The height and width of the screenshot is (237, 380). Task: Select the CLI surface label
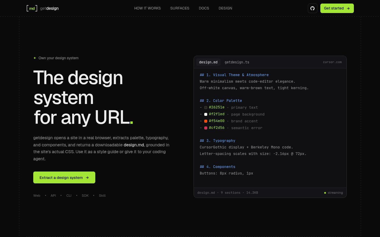pyautogui.click(x=69, y=196)
